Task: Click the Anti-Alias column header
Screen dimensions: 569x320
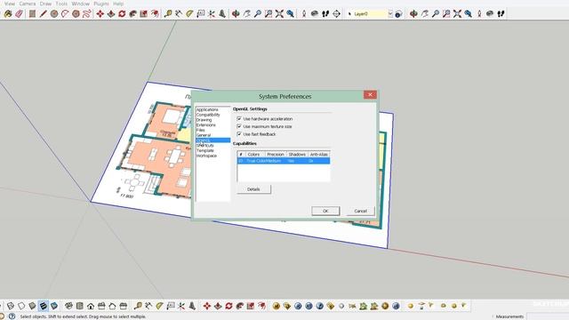Action: tap(318, 154)
